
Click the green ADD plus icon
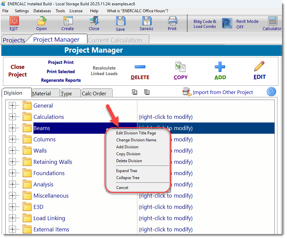tap(220, 68)
